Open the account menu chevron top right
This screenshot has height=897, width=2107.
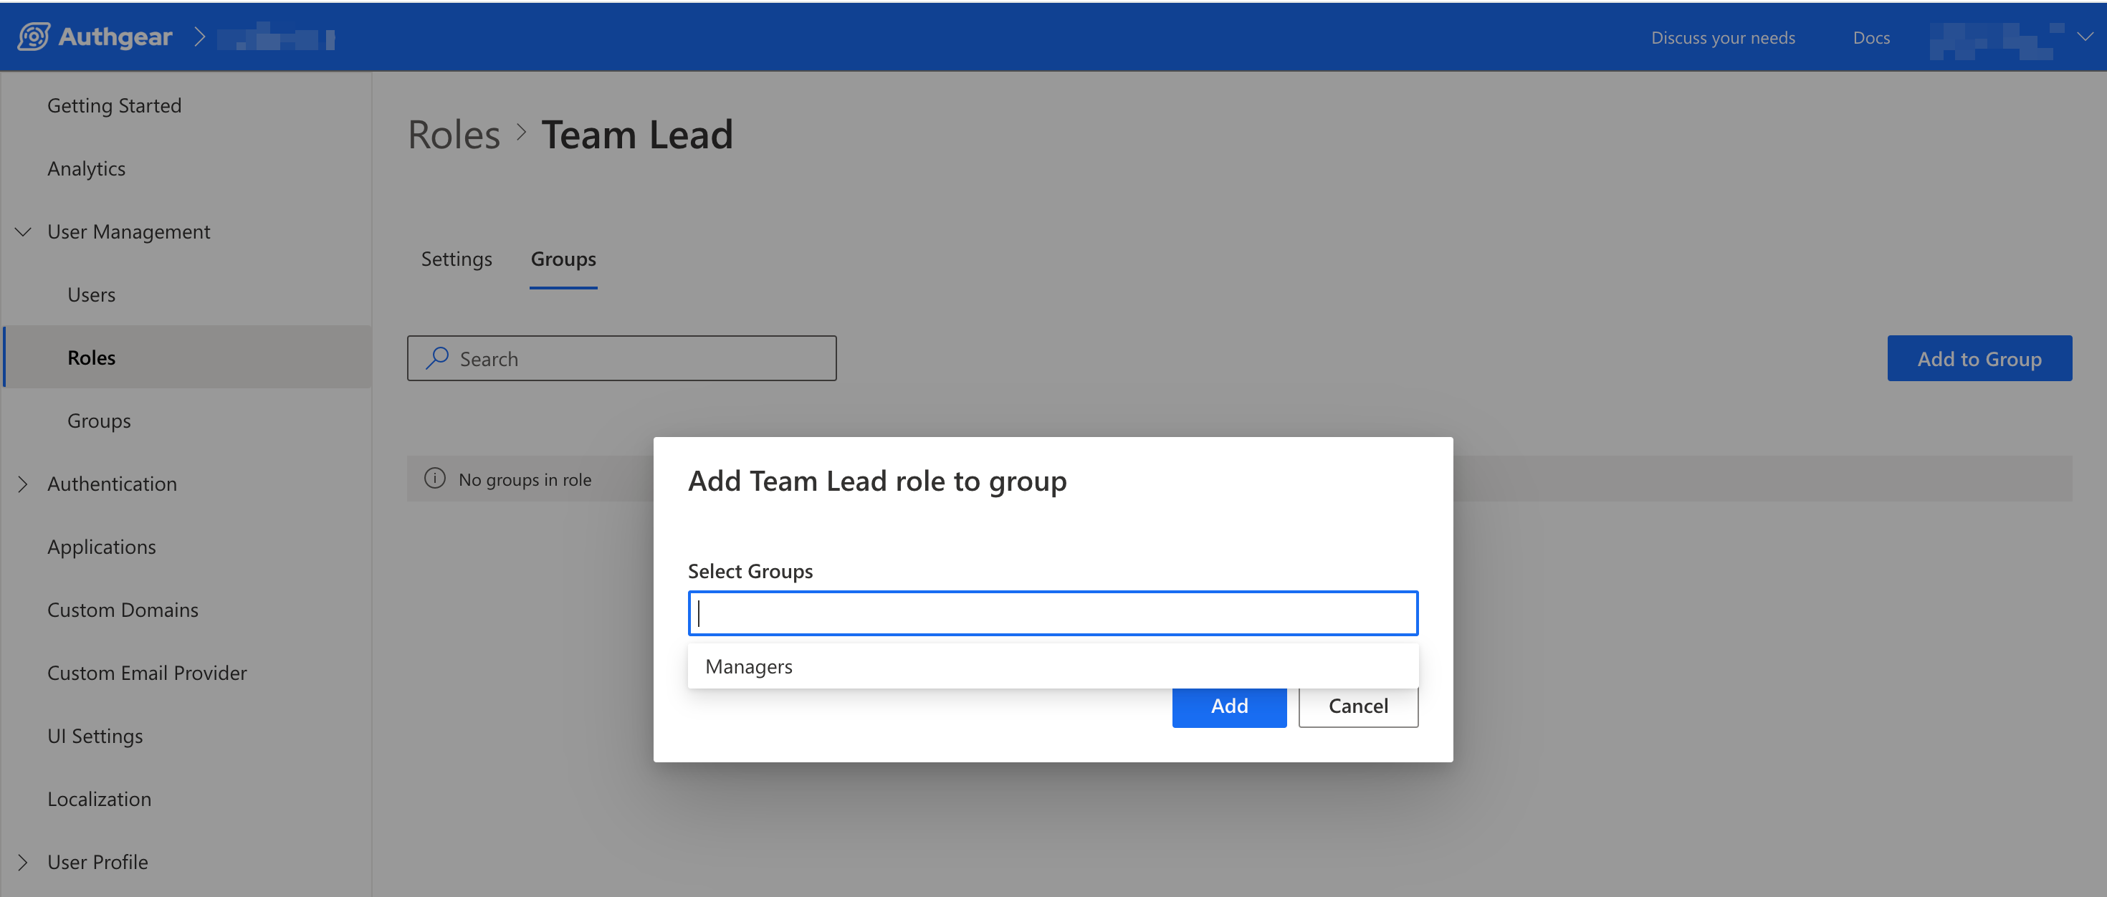(x=2084, y=37)
